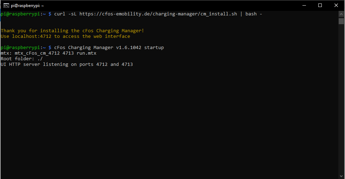Click the word "curl" in the command line
Viewport: 345px width, 179px height.
[60, 14]
